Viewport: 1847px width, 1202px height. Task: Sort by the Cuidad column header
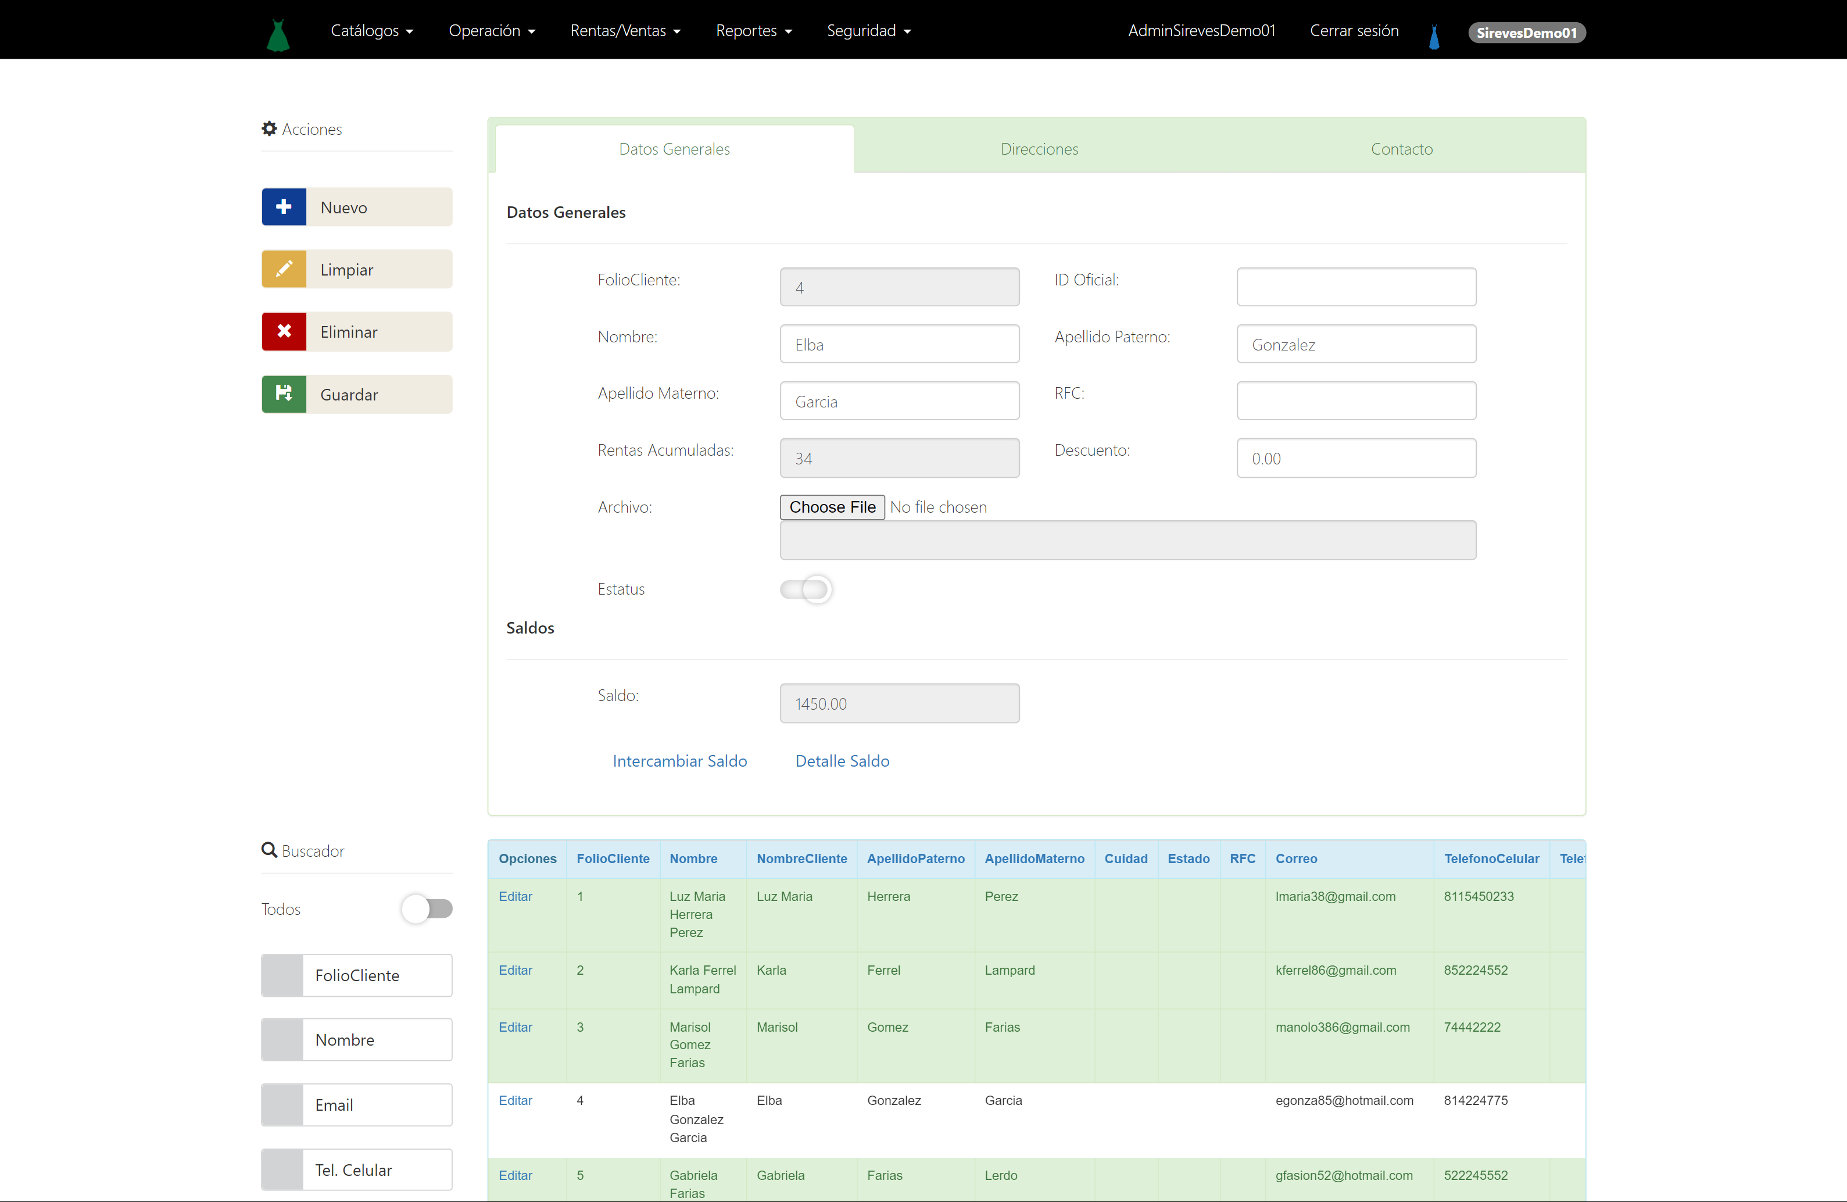coord(1126,858)
